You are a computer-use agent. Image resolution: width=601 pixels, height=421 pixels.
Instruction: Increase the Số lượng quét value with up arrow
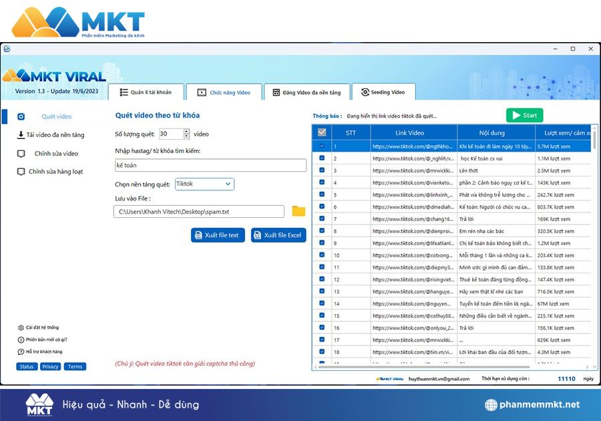[x=186, y=131]
